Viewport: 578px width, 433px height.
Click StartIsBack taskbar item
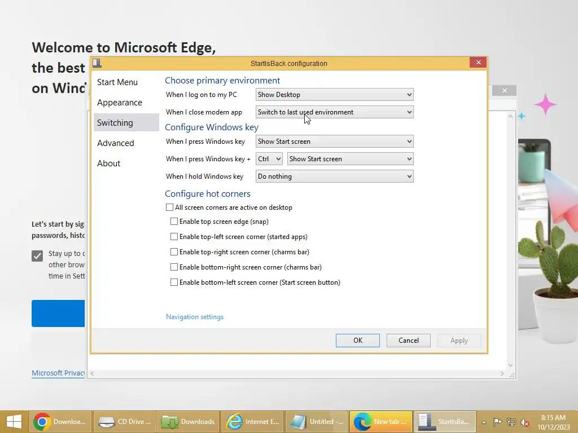[x=445, y=422]
